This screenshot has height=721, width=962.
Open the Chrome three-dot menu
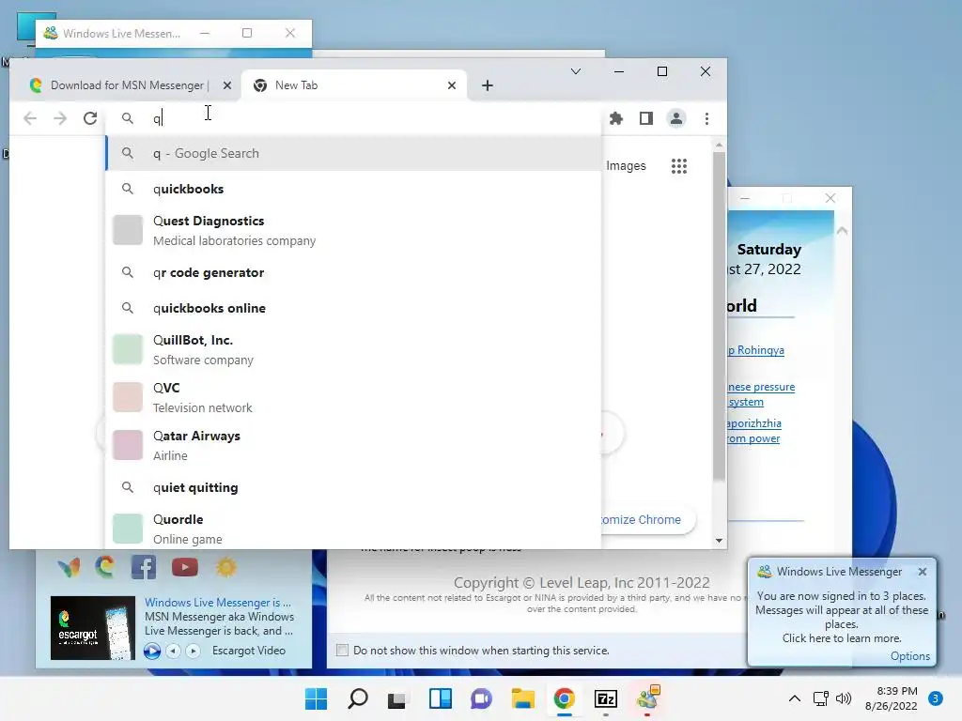706,118
